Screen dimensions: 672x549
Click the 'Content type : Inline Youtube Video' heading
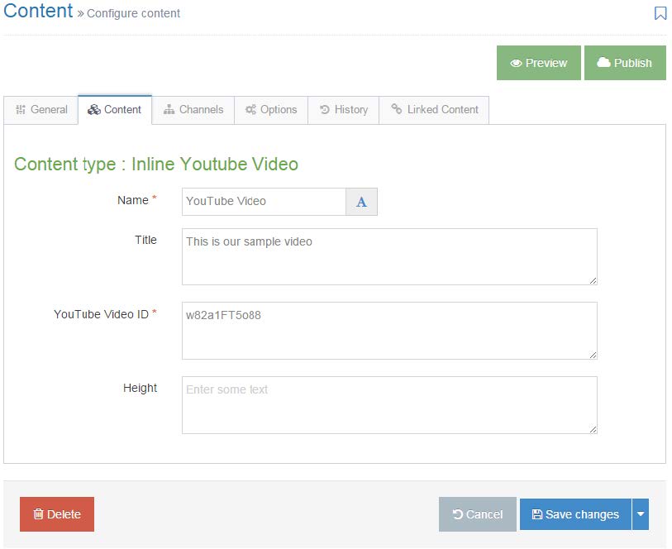(156, 165)
